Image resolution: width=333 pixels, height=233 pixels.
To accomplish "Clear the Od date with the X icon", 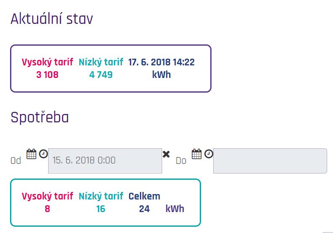I will click(x=166, y=154).
